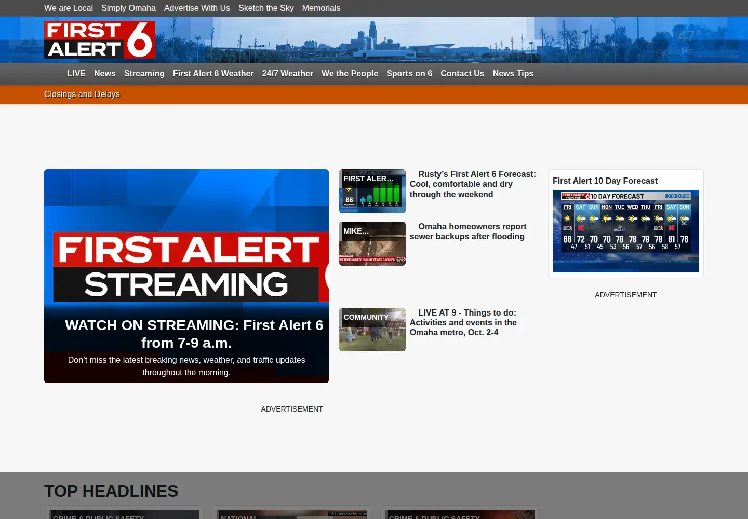
Task: Go to the Streaming section
Action: pyautogui.click(x=144, y=74)
